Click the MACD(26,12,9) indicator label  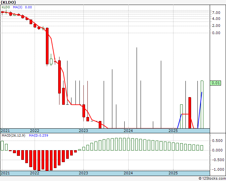point(13,136)
